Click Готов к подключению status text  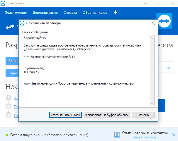[x=49, y=135]
